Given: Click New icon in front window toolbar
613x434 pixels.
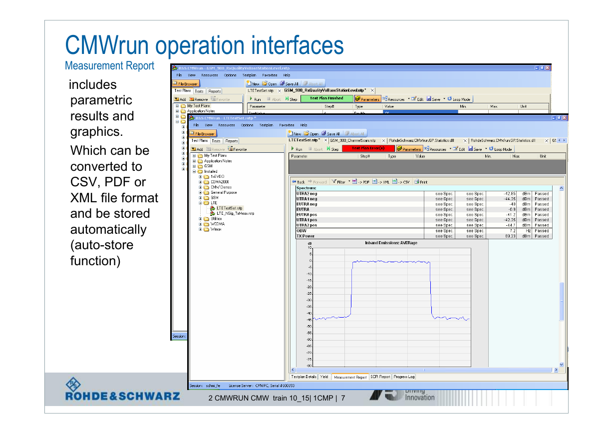Looking at the screenshot, I should point(294,134).
